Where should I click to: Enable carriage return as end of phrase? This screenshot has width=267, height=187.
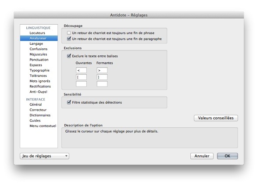point(69,33)
